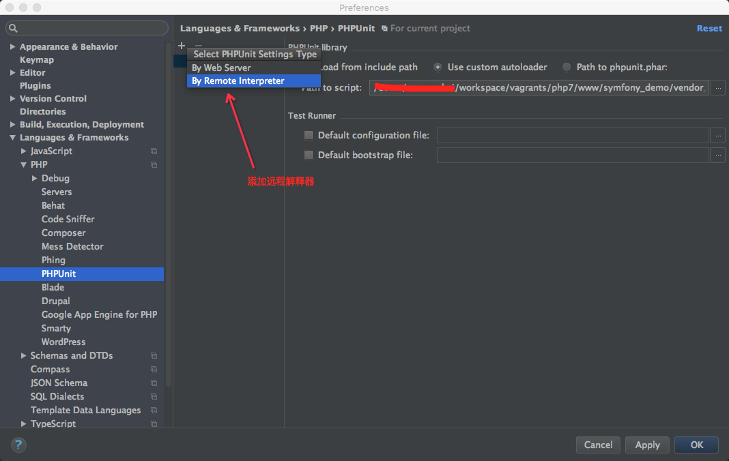Viewport: 729px width, 461px height.
Task: Collapse the Languages & Frameworks section
Action: pos(13,138)
